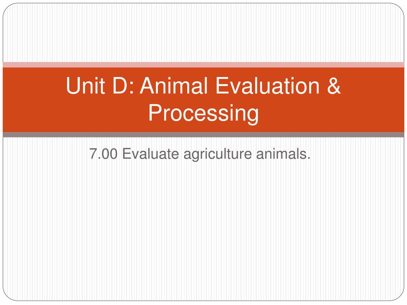The image size is (407, 305).
Task: Click the word "Unit" in the title
Action: pos(85,86)
